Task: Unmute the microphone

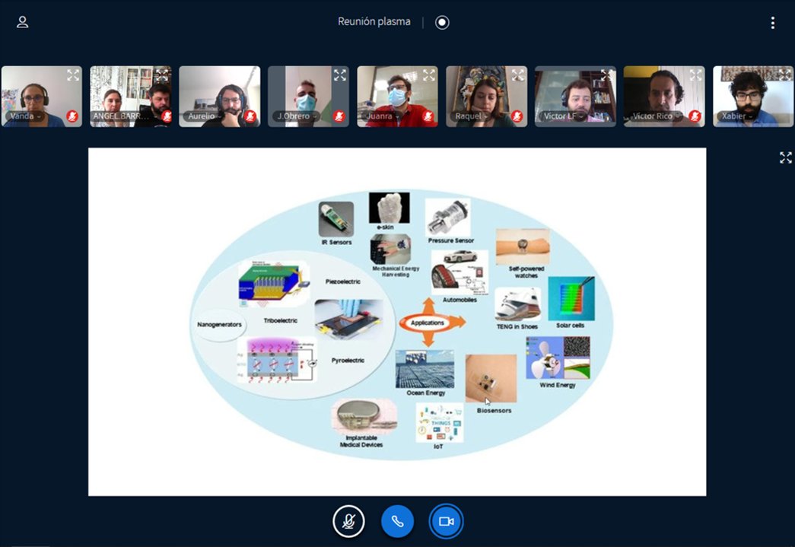Action: (x=348, y=520)
